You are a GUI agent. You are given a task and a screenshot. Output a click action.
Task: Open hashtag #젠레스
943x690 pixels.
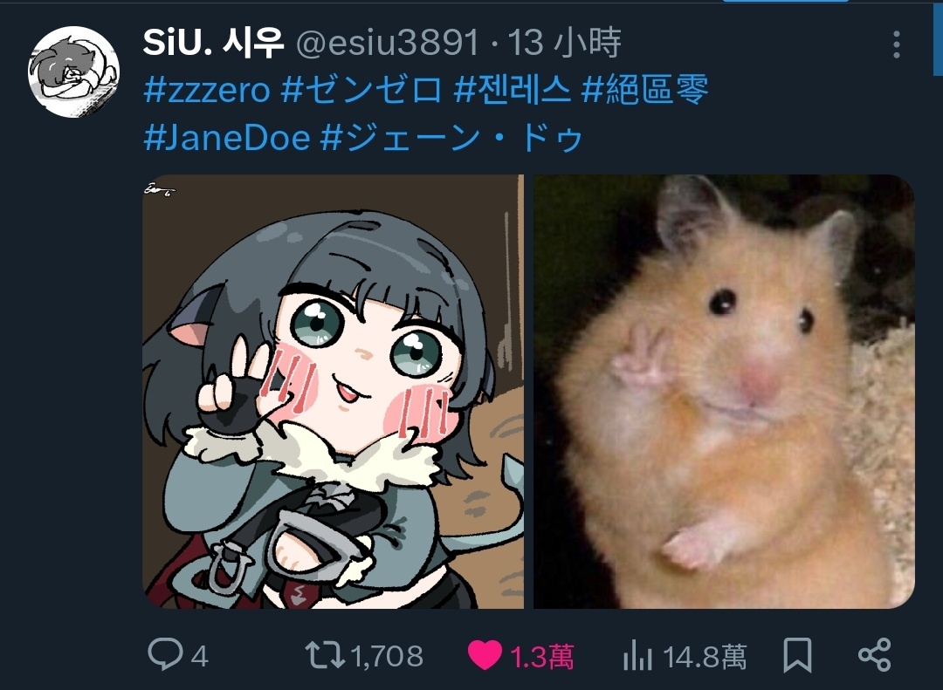[x=512, y=90]
